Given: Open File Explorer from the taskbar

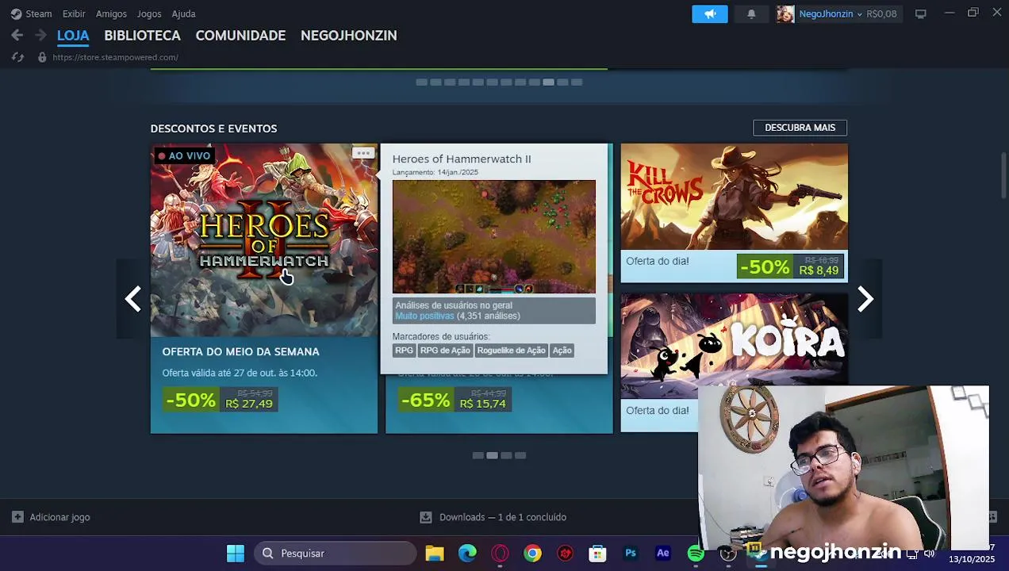Looking at the screenshot, I should point(435,554).
